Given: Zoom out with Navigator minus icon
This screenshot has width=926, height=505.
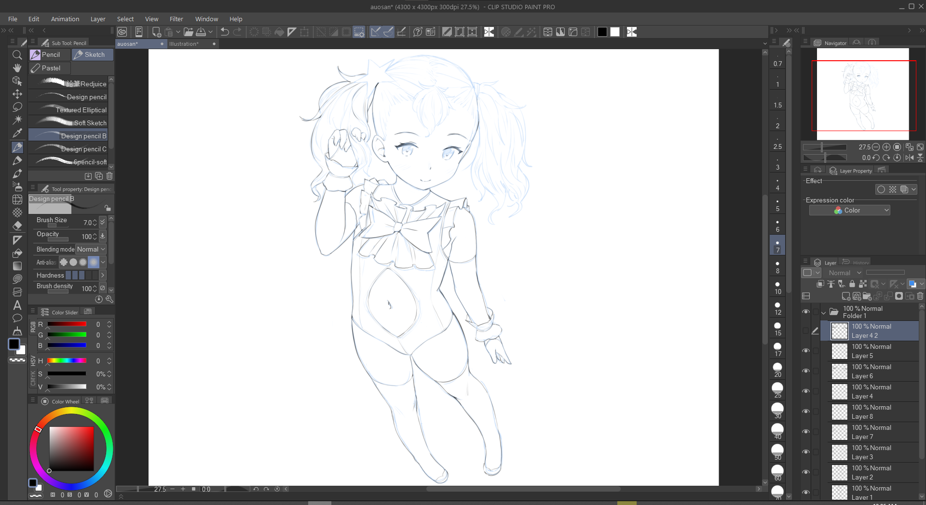Looking at the screenshot, I should pos(876,147).
